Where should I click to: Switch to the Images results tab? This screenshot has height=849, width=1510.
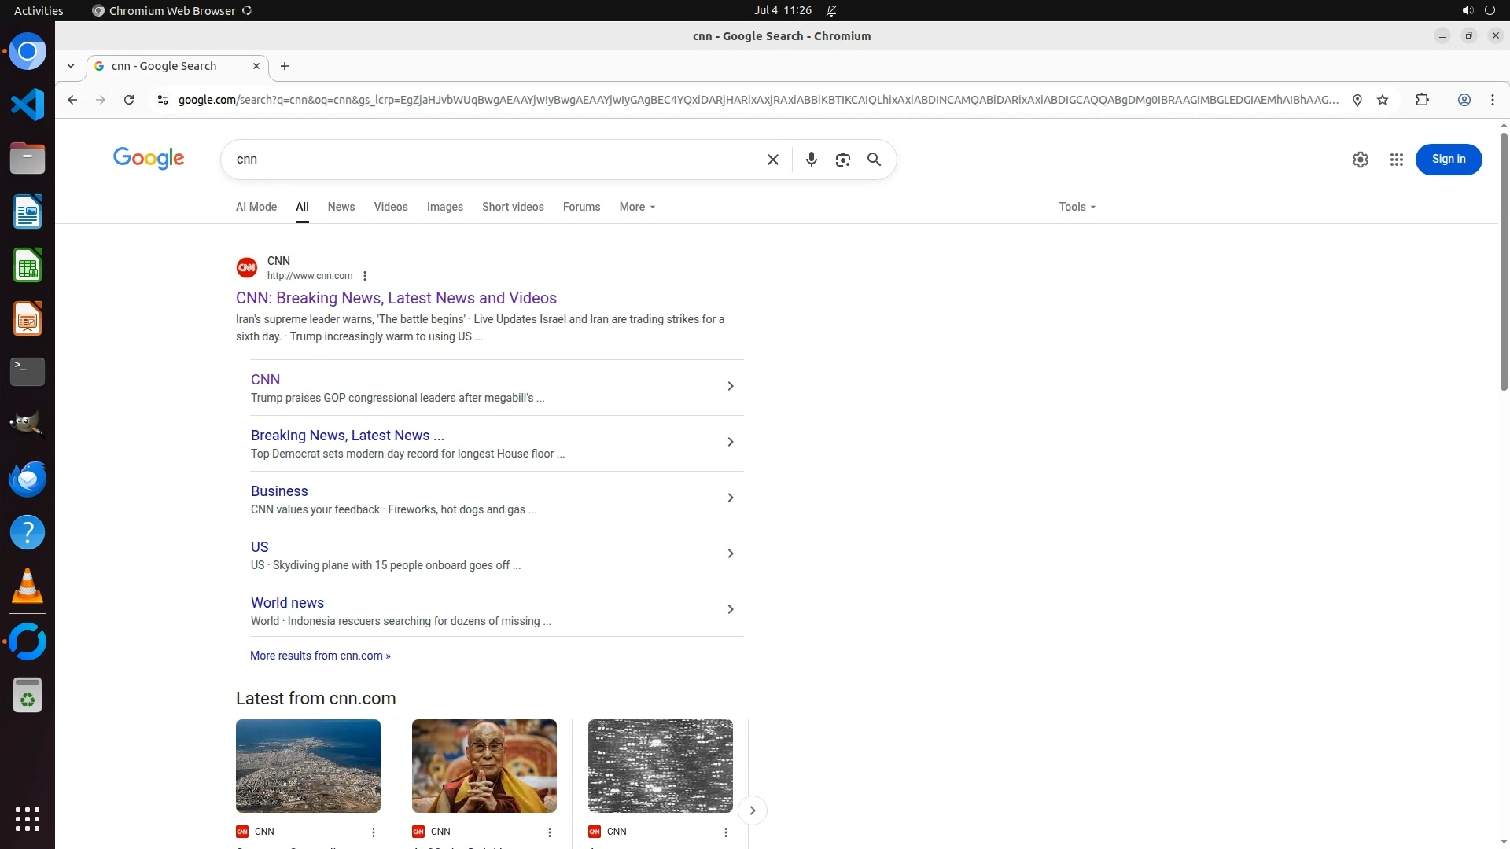444,207
